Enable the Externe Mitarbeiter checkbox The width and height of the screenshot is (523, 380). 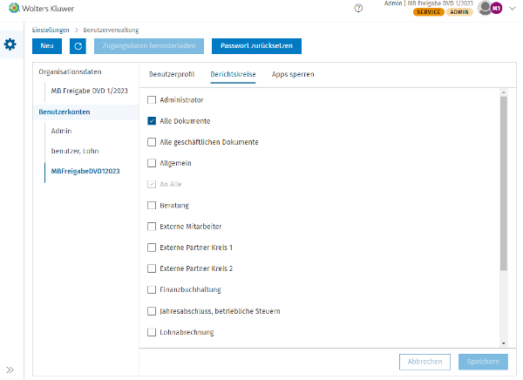(152, 227)
